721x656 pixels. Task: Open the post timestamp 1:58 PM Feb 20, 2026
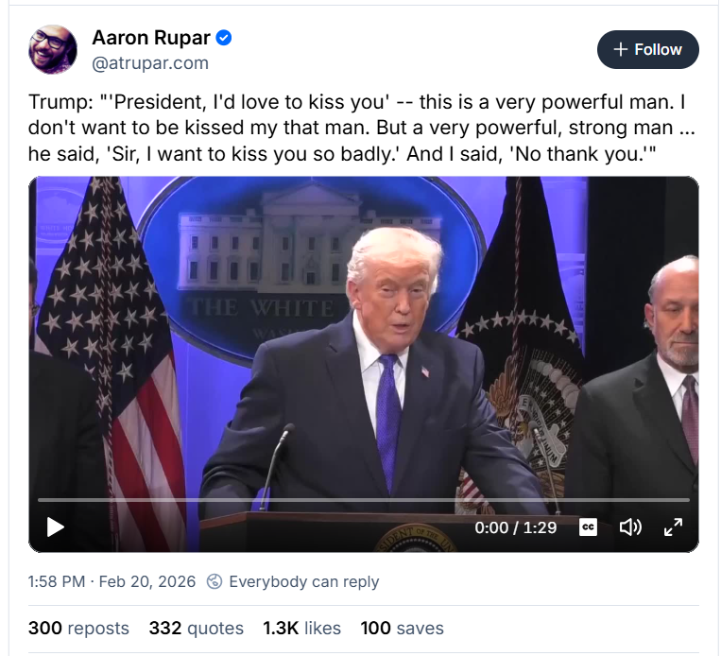click(112, 581)
